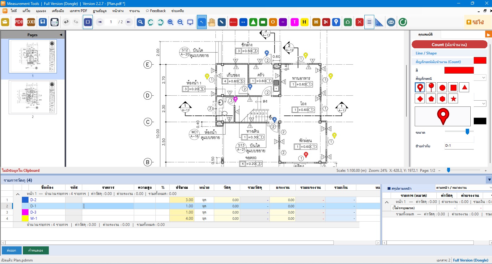
Task: Collapse page 1 group in summary
Action: 387,202
